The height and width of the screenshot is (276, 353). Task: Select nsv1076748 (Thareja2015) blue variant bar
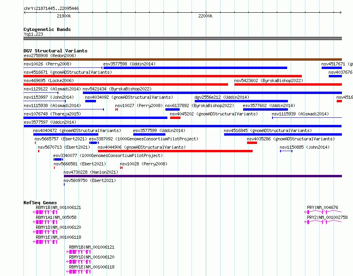pyautogui.click(x=96, y=118)
